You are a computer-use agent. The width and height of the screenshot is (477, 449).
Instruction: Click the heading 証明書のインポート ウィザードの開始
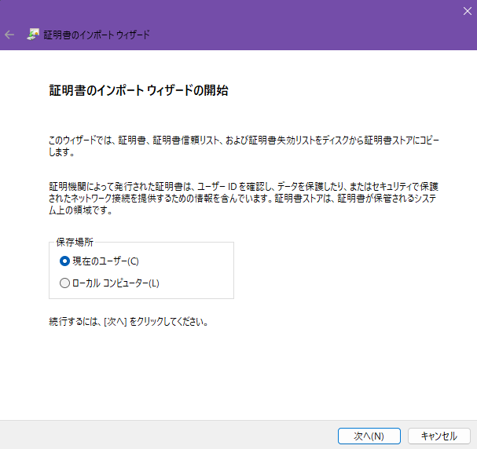[138, 91]
